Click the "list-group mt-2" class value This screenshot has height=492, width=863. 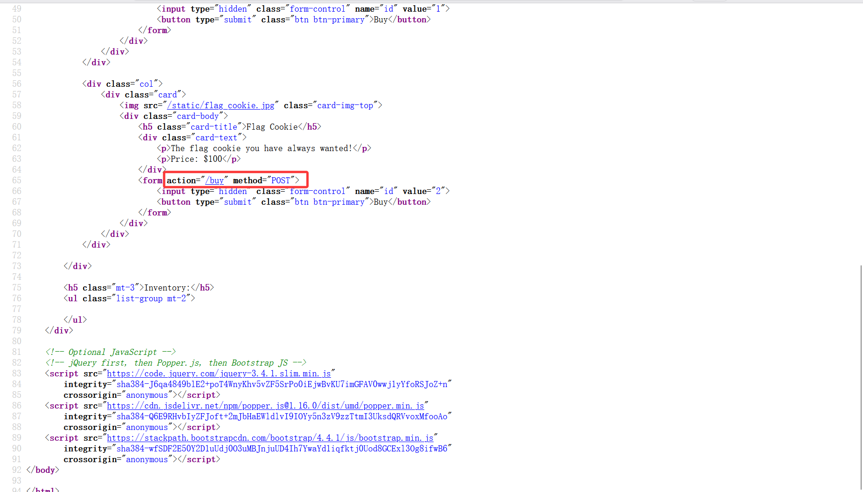pyautogui.click(x=151, y=298)
